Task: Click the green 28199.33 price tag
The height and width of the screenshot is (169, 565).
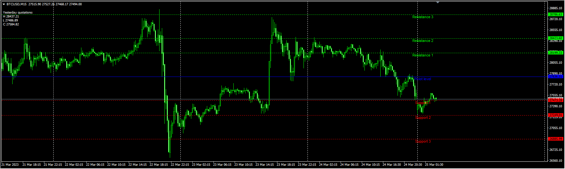Action: 555,53
